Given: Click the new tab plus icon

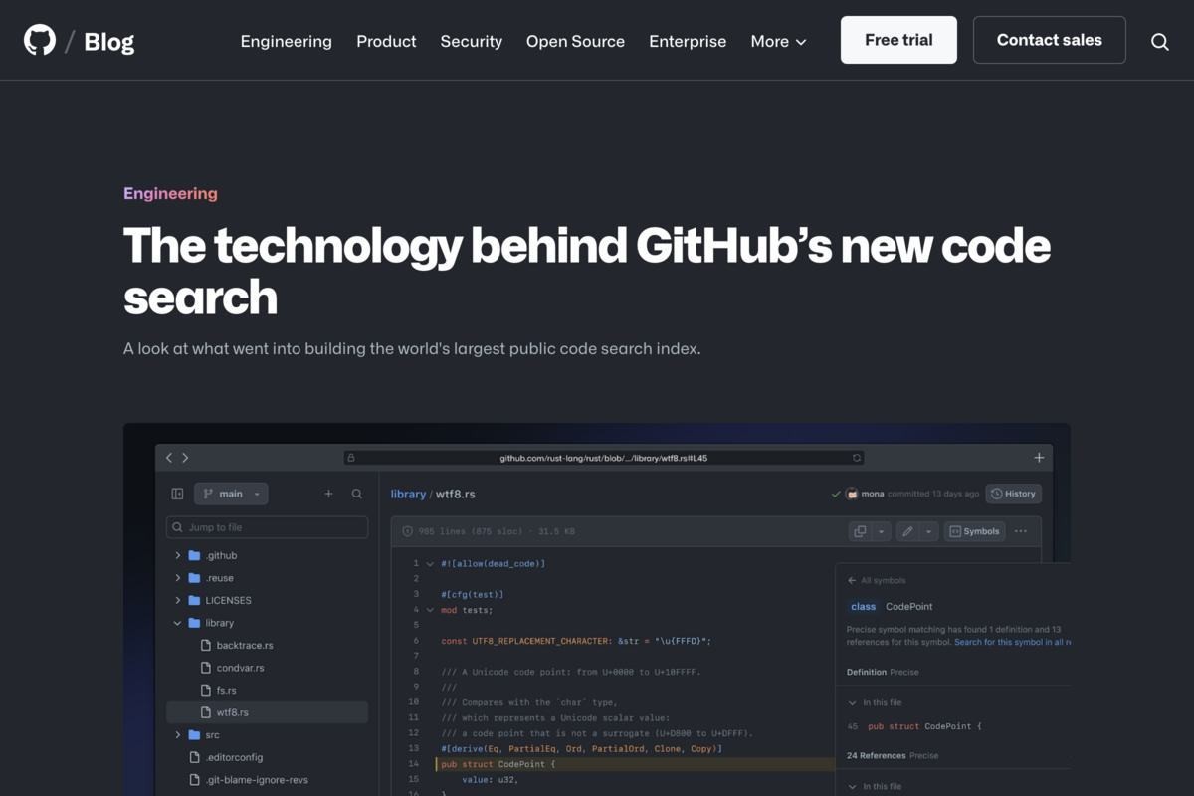Looking at the screenshot, I should tap(1039, 458).
